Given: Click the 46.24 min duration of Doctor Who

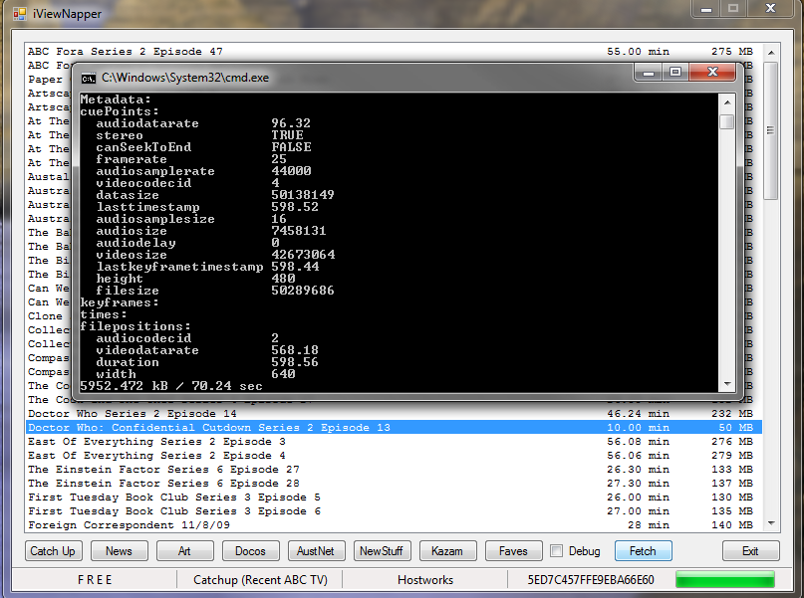Looking at the screenshot, I should (x=638, y=413).
